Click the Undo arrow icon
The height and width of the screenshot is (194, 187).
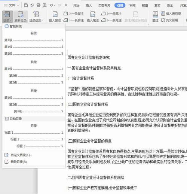[51, 5]
